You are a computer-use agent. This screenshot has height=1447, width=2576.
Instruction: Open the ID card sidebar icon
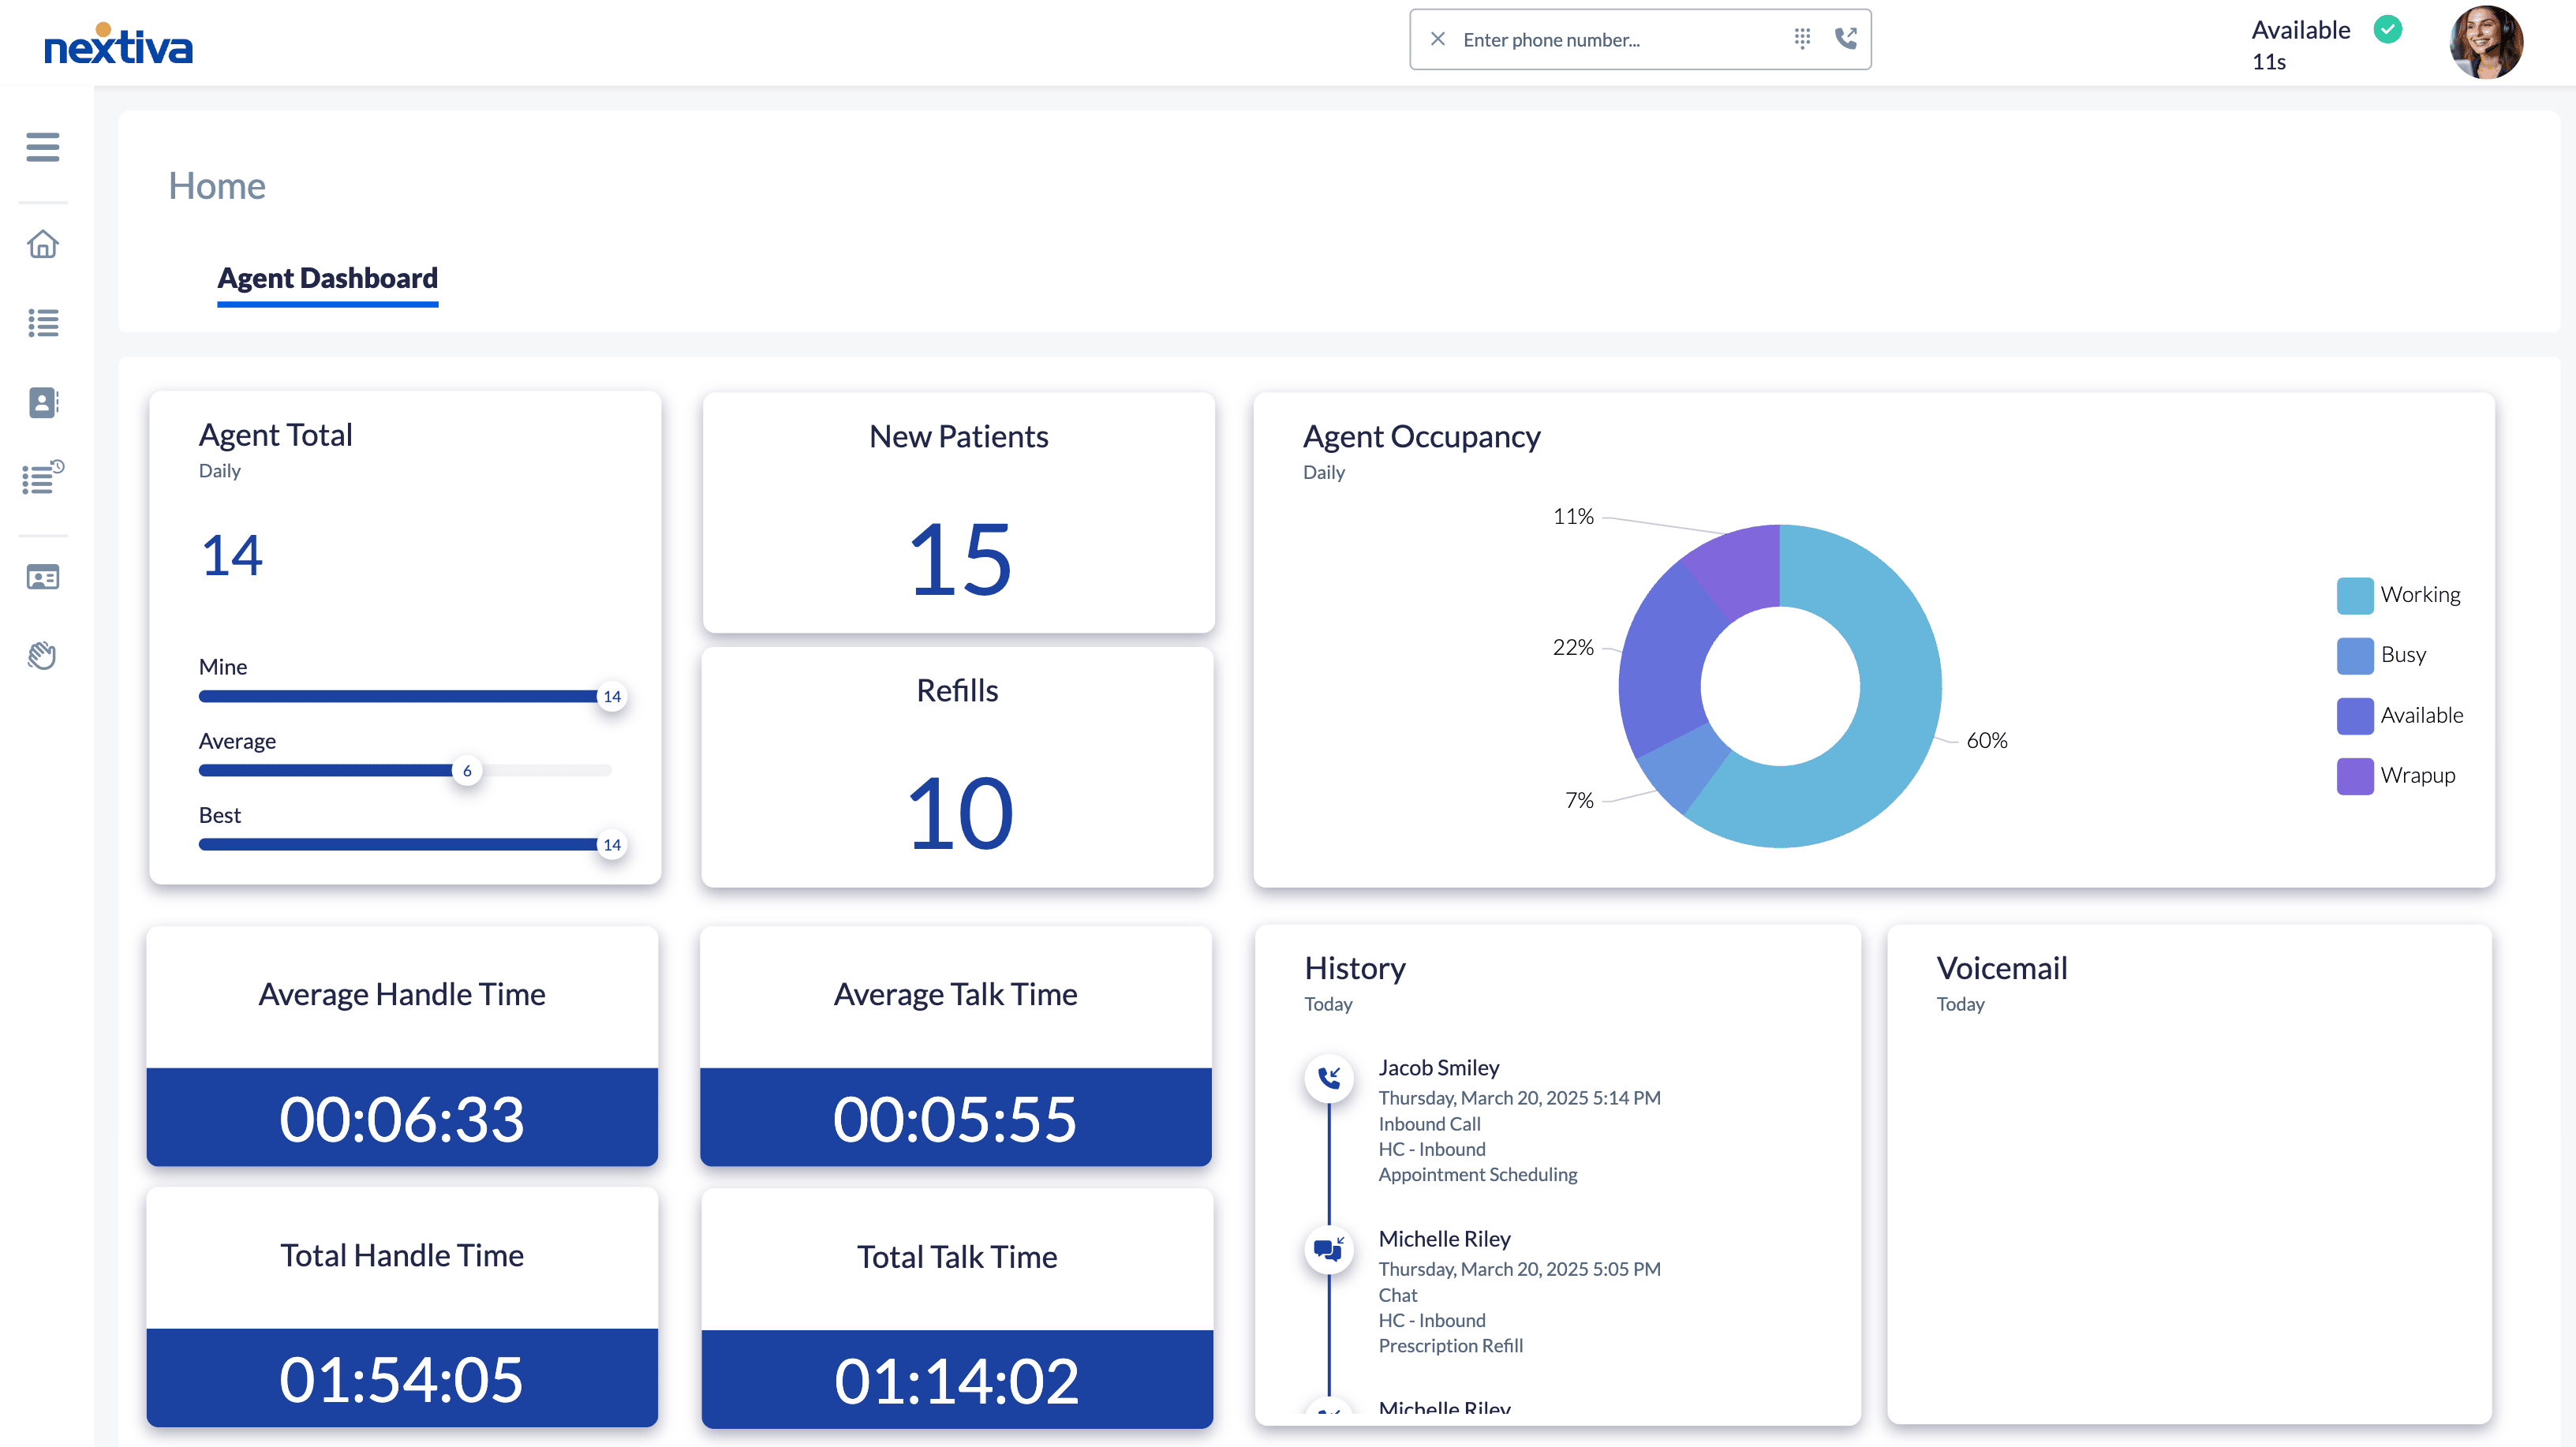[42, 577]
